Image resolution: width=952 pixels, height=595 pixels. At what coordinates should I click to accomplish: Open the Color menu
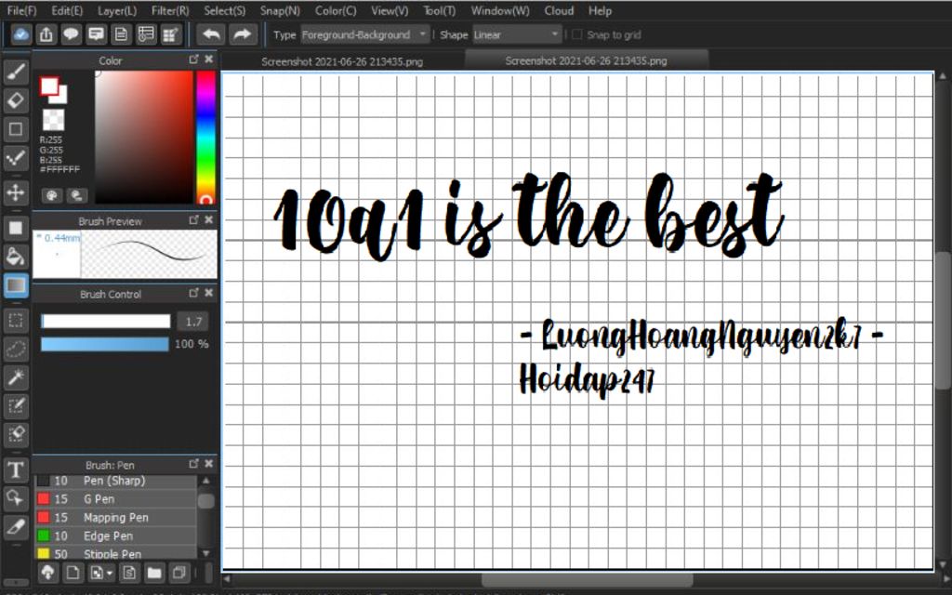pos(336,11)
